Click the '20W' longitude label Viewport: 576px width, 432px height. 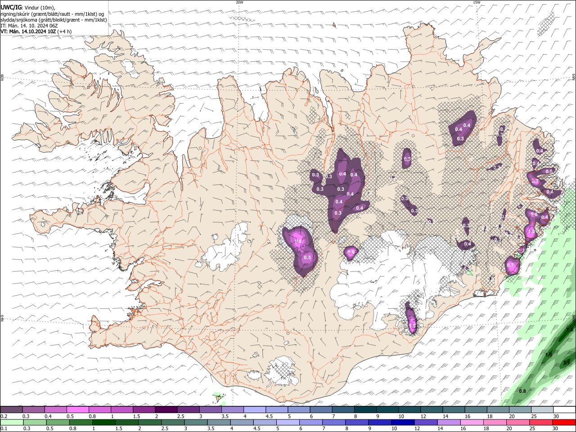(239, 2)
